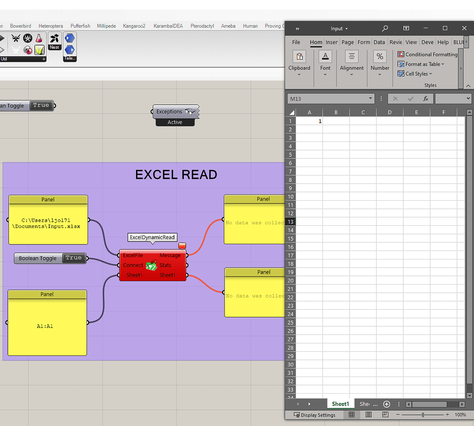This screenshot has width=474, height=426.
Task: Open the Name Box dropdown arrow
Action: pos(370,98)
